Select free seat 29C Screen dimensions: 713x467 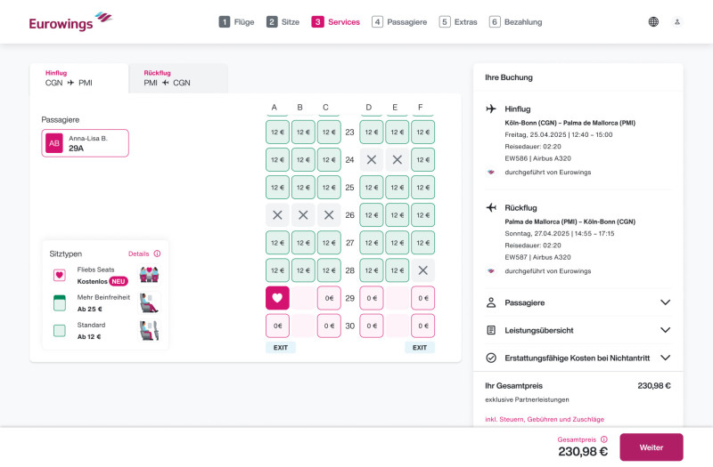(329, 298)
